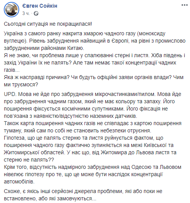Click the '3 ч.' post timestamp

click(26, 13)
